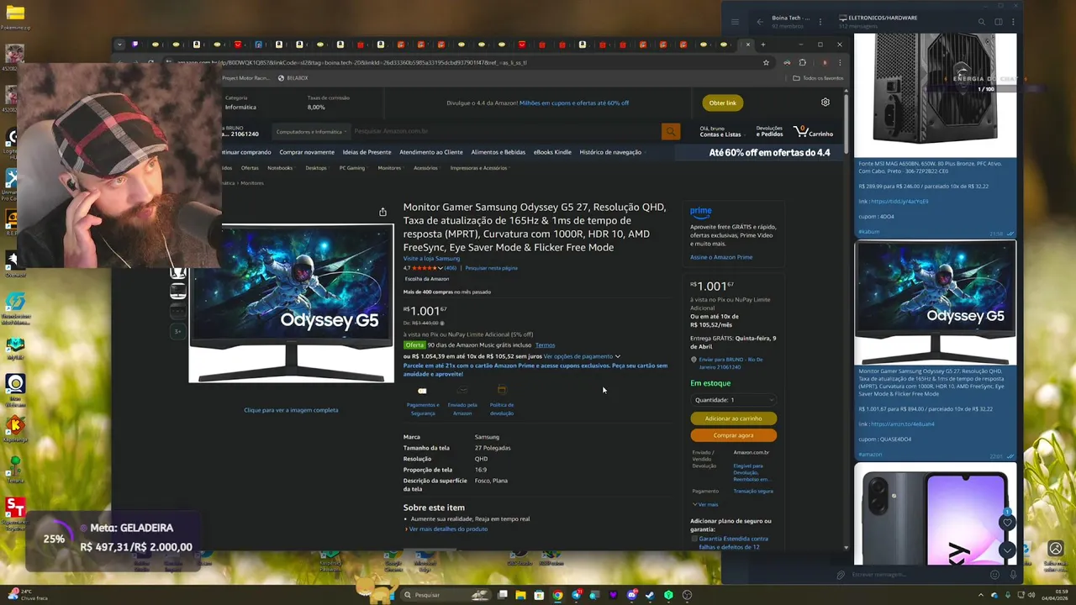Image resolution: width=1076 pixels, height=605 pixels.
Task: Click the Política de devolução icon
Action: click(x=502, y=391)
